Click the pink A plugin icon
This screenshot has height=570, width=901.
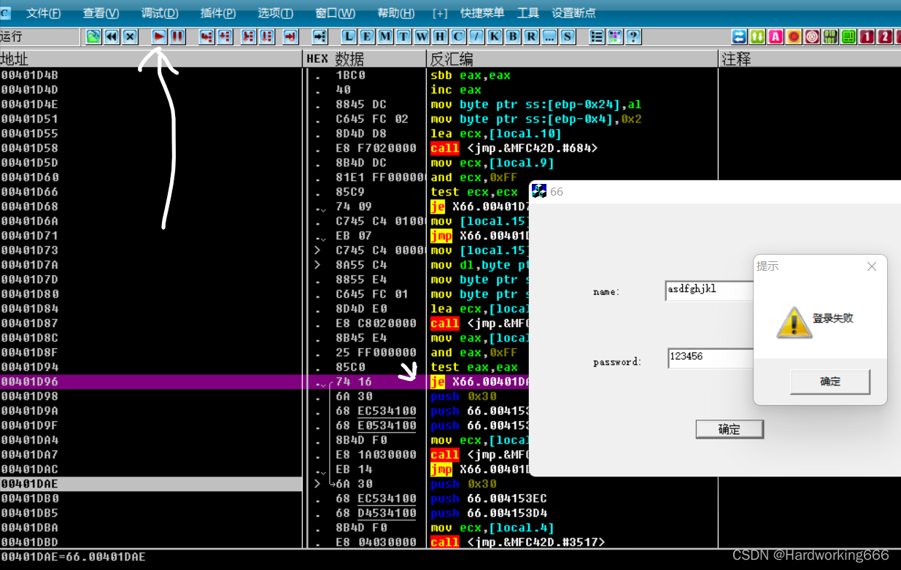pyautogui.click(x=776, y=36)
